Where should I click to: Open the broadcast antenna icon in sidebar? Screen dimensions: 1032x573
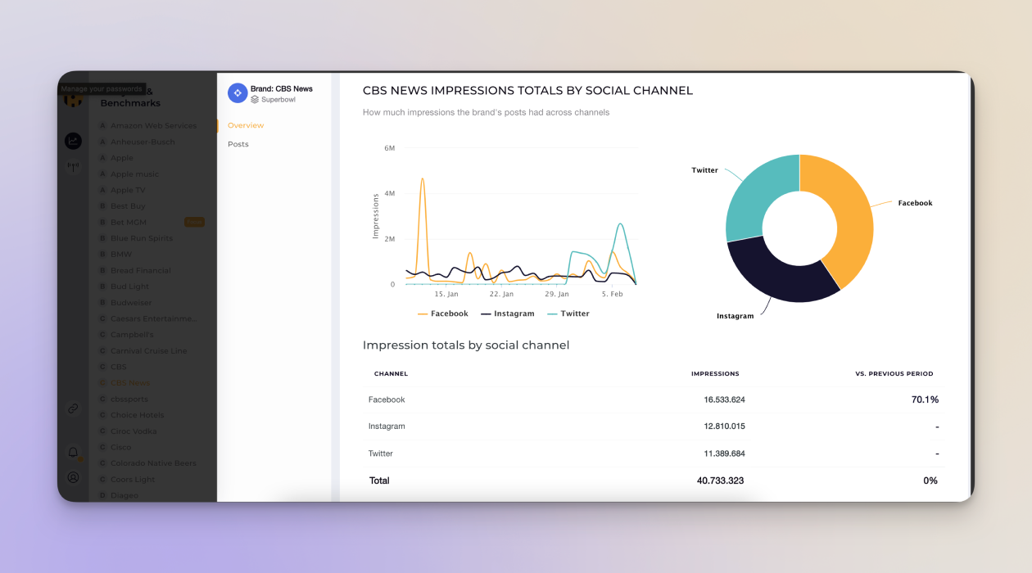pyautogui.click(x=74, y=167)
